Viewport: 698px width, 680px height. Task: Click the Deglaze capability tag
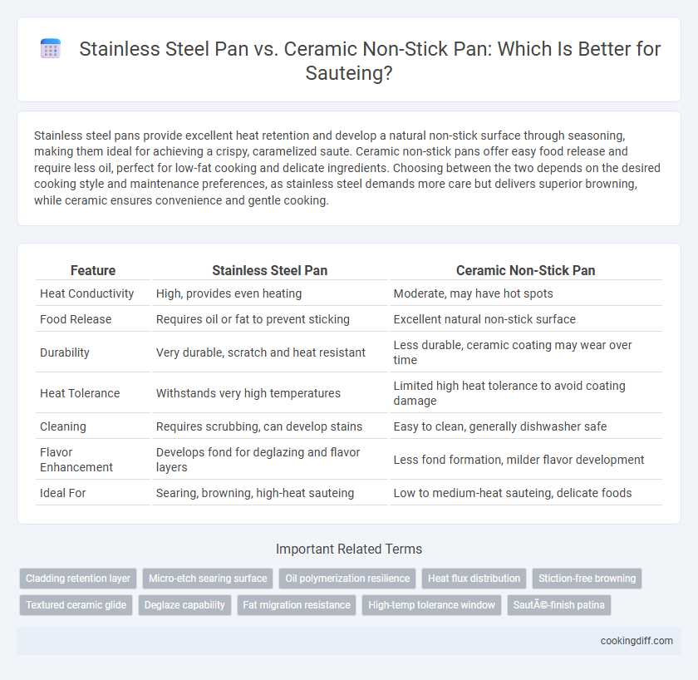[184, 604]
